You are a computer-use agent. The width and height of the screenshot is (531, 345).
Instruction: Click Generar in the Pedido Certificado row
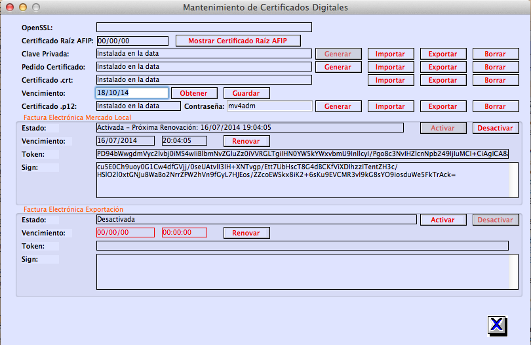tap(338, 67)
